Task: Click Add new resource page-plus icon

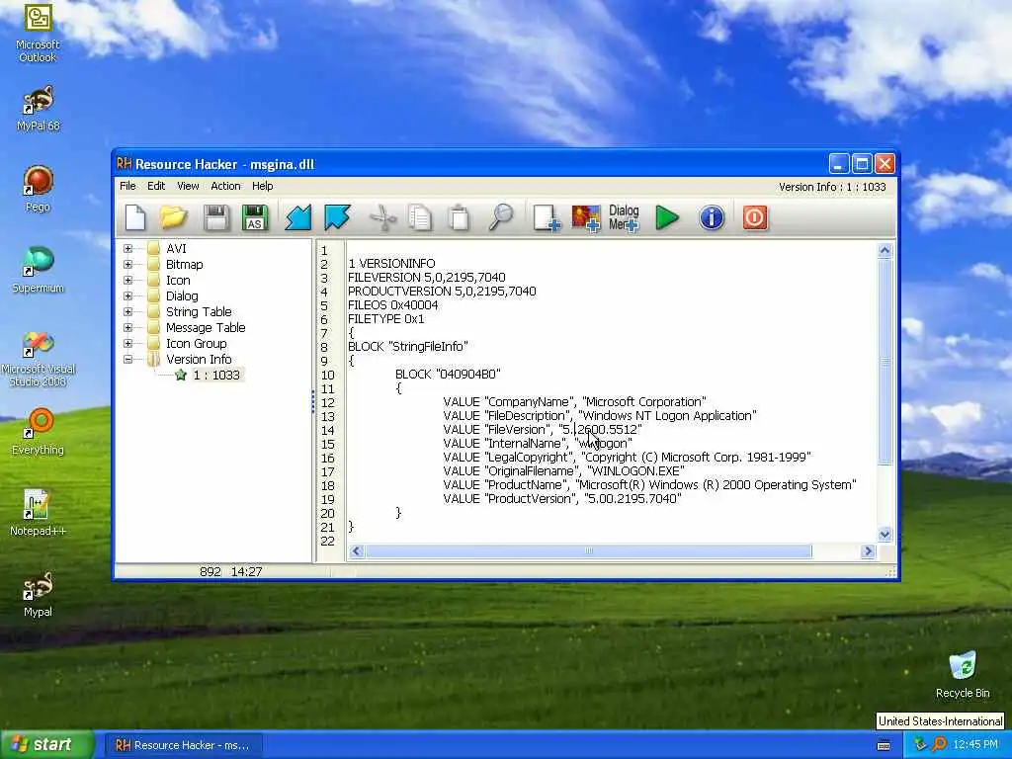Action: point(546,217)
